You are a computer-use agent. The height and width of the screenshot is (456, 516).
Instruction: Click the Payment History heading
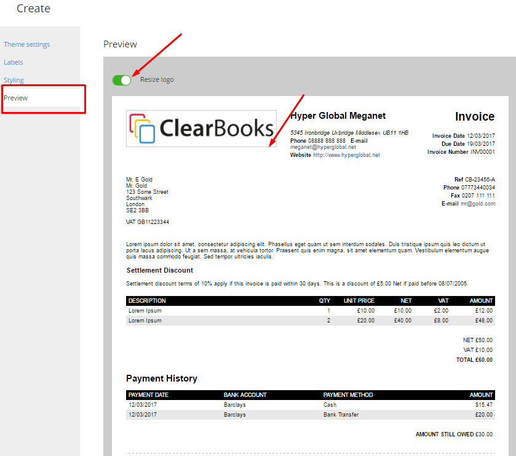tap(162, 378)
